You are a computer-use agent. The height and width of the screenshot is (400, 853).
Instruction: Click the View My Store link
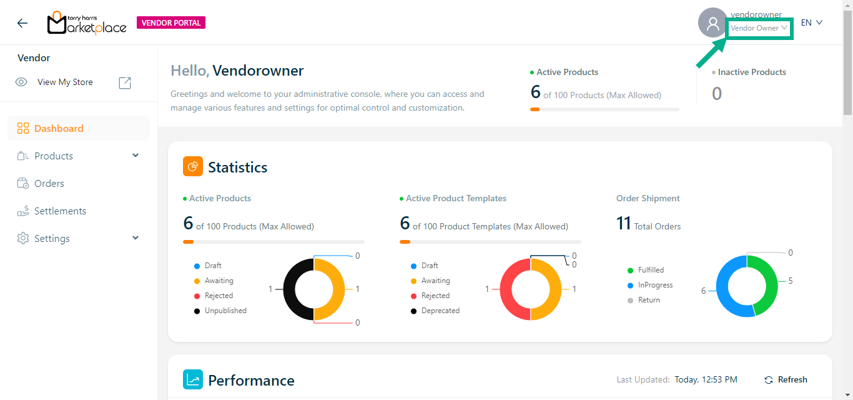tap(65, 82)
